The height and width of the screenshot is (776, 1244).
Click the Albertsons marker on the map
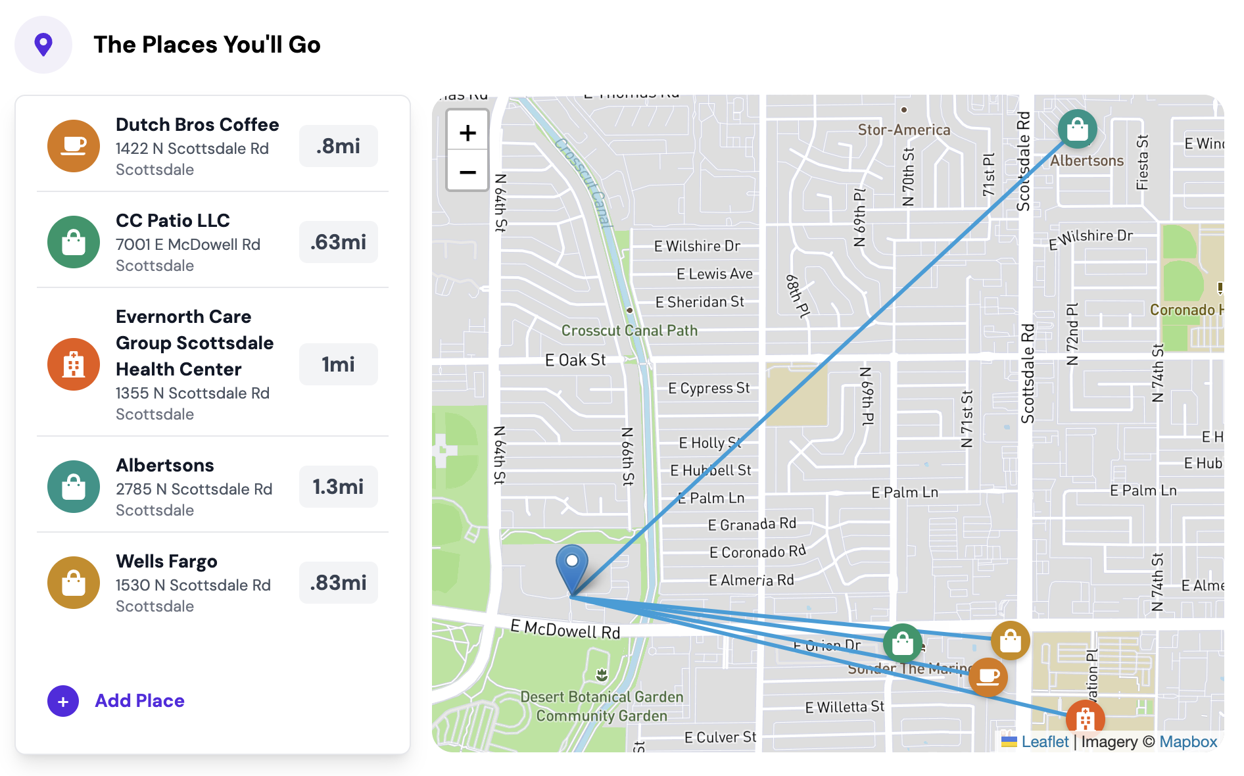pos(1077,129)
